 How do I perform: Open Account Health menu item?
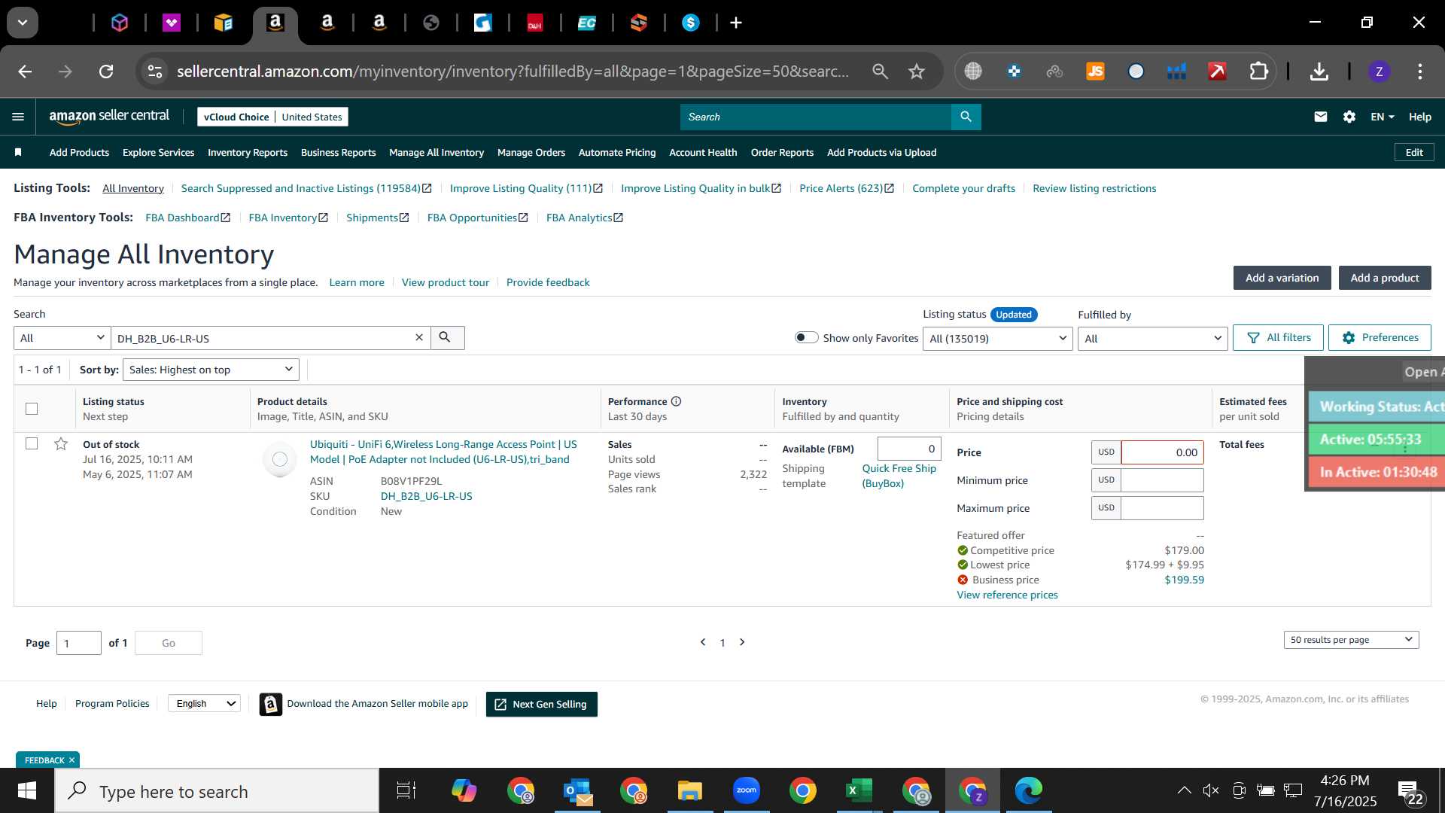(703, 152)
